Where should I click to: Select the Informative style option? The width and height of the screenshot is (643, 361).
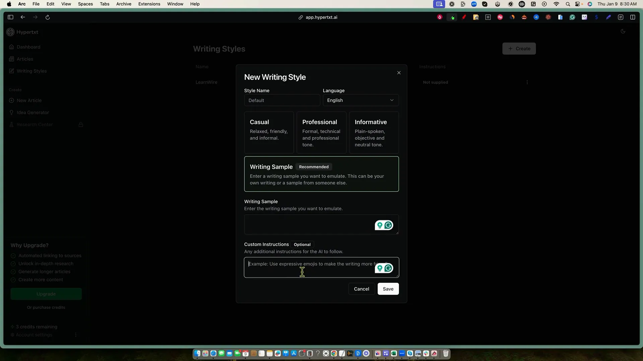374,132
